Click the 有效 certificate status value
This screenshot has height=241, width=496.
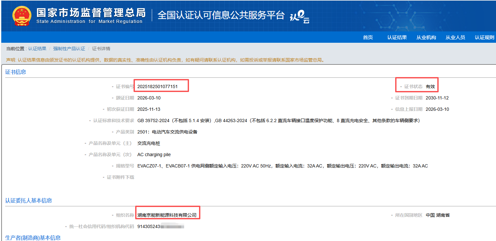coord(430,86)
